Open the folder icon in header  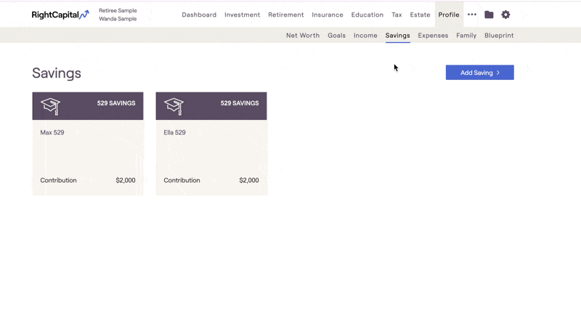point(489,15)
